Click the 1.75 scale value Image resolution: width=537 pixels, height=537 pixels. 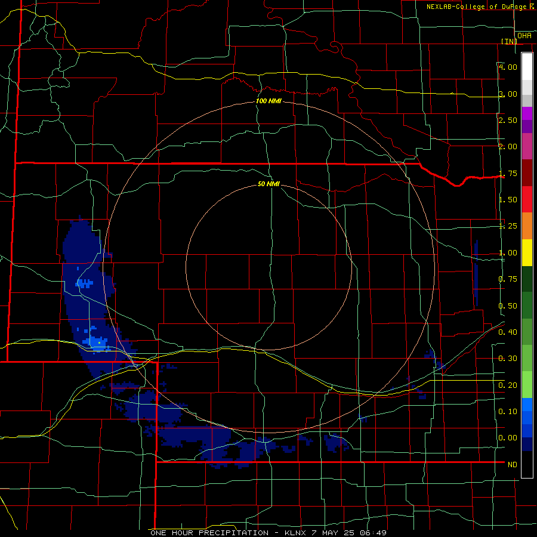point(508,173)
